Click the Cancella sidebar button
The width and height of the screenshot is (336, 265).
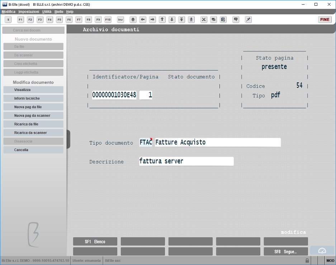coord(33,150)
